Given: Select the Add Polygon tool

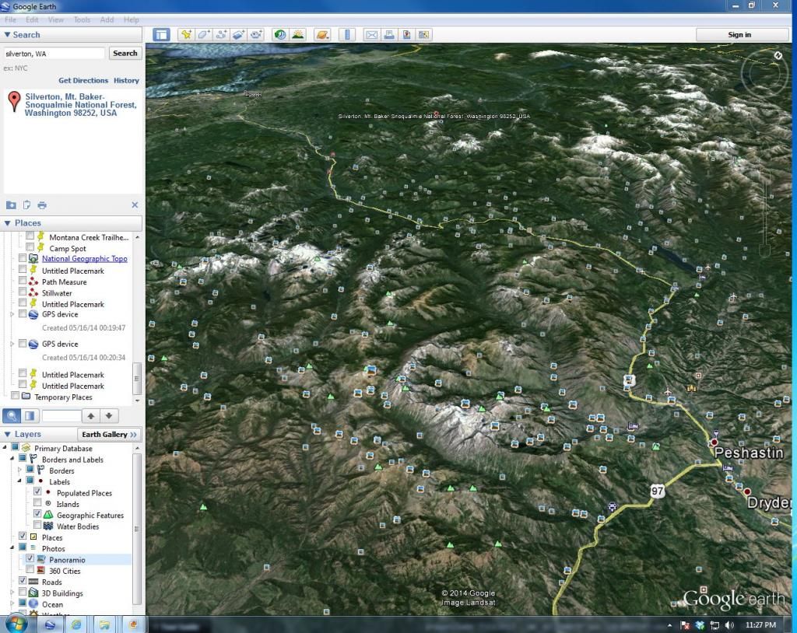Looking at the screenshot, I should pyautogui.click(x=204, y=34).
